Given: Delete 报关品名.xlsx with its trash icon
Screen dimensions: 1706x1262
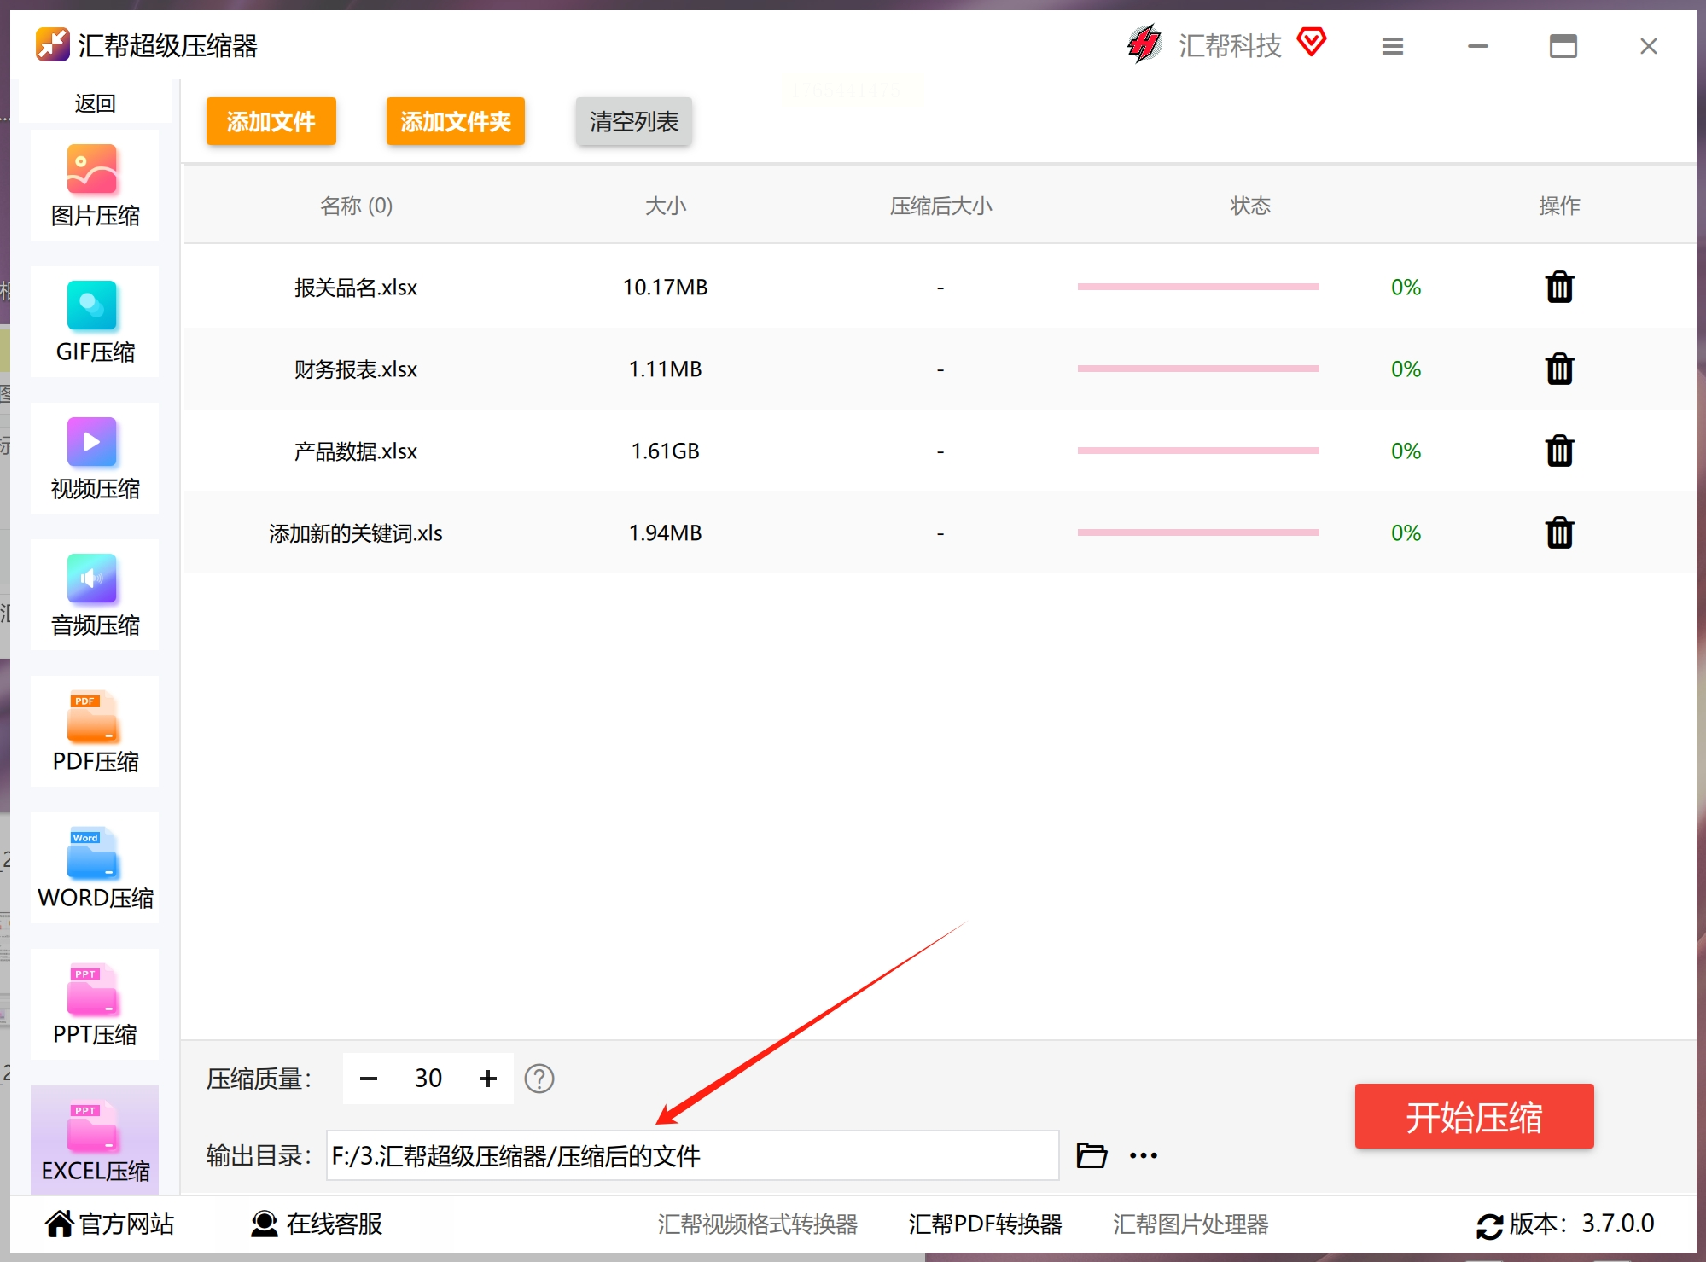Looking at the screenshot, I should point(1558,288).
